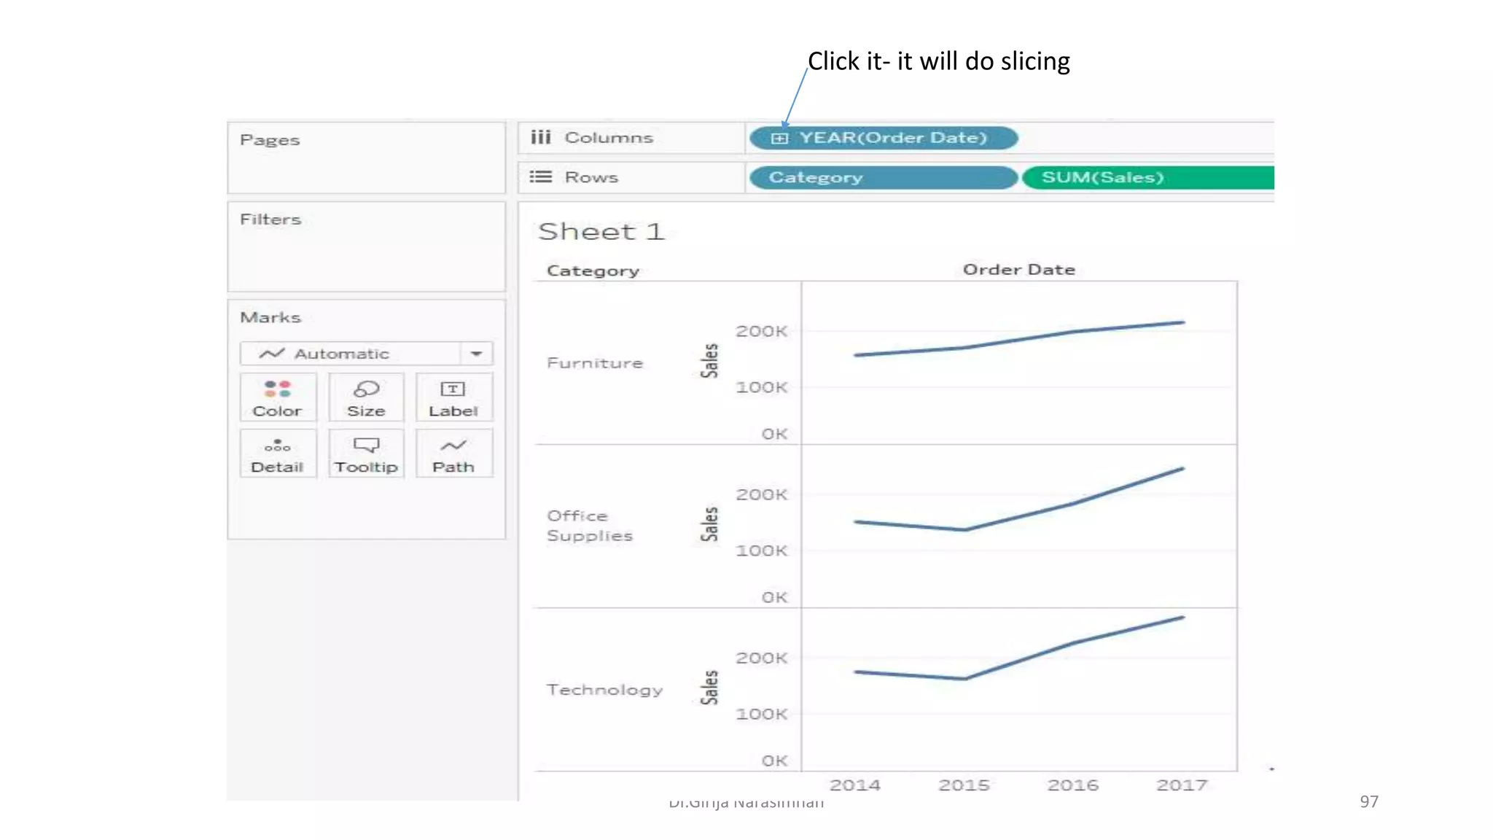Viewport: 1493px width, 840px height.
Task: Click the 2015 axis label
Action: 964,785
